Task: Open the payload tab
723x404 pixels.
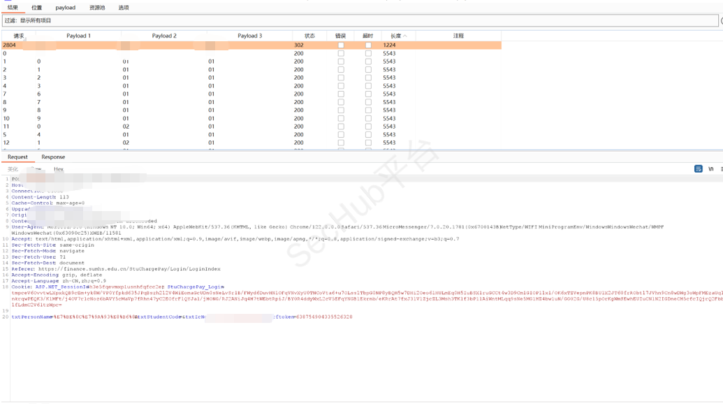Action: click(x=66, y=8)
